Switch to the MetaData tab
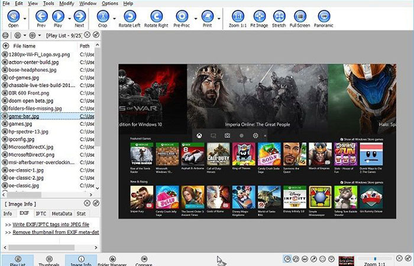The image size is (414, 266). (62, 213)
